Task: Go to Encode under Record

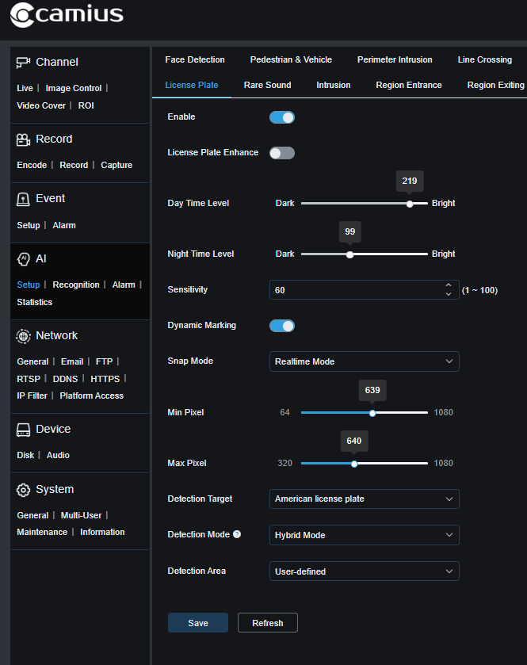Action: coord(32,165)
